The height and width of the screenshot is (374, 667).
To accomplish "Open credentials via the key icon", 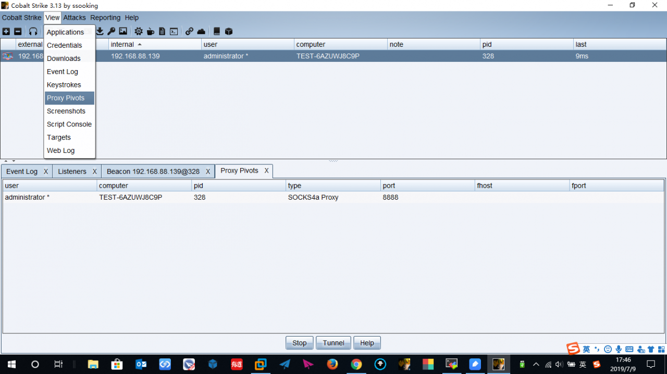I will [111, 32].
